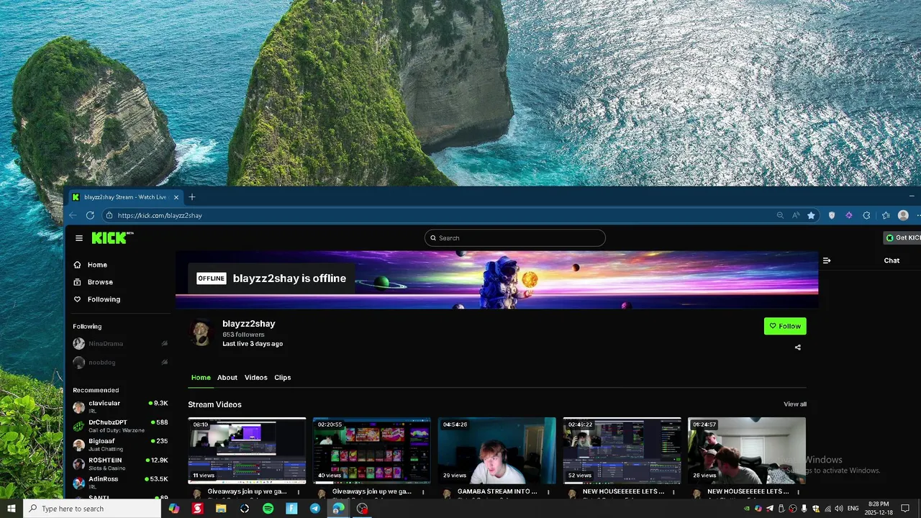Viewport: 921px width, 518px height.
Task: Toggle notifications bell for NinaDrama
Action: 165,344
